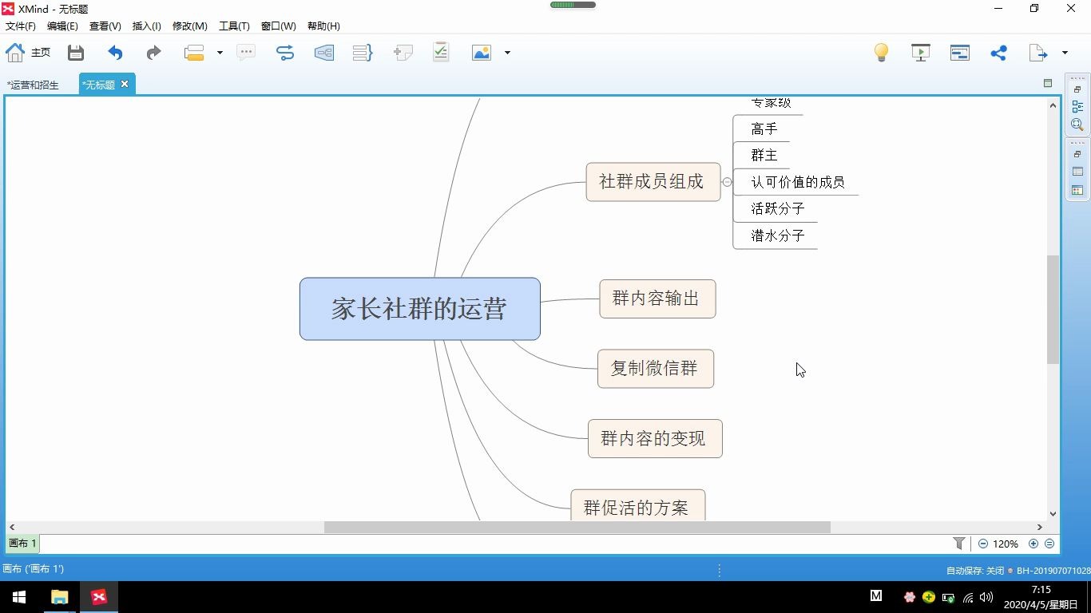Viewport: 1091px width, 613px height.
Task: Select the 群主 subtopic
Action: [764, 156]
